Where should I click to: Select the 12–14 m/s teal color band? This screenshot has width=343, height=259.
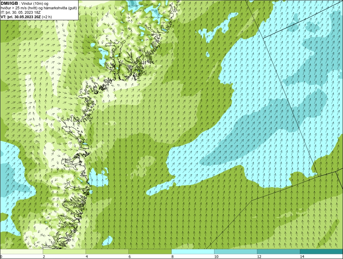point(279,251)
